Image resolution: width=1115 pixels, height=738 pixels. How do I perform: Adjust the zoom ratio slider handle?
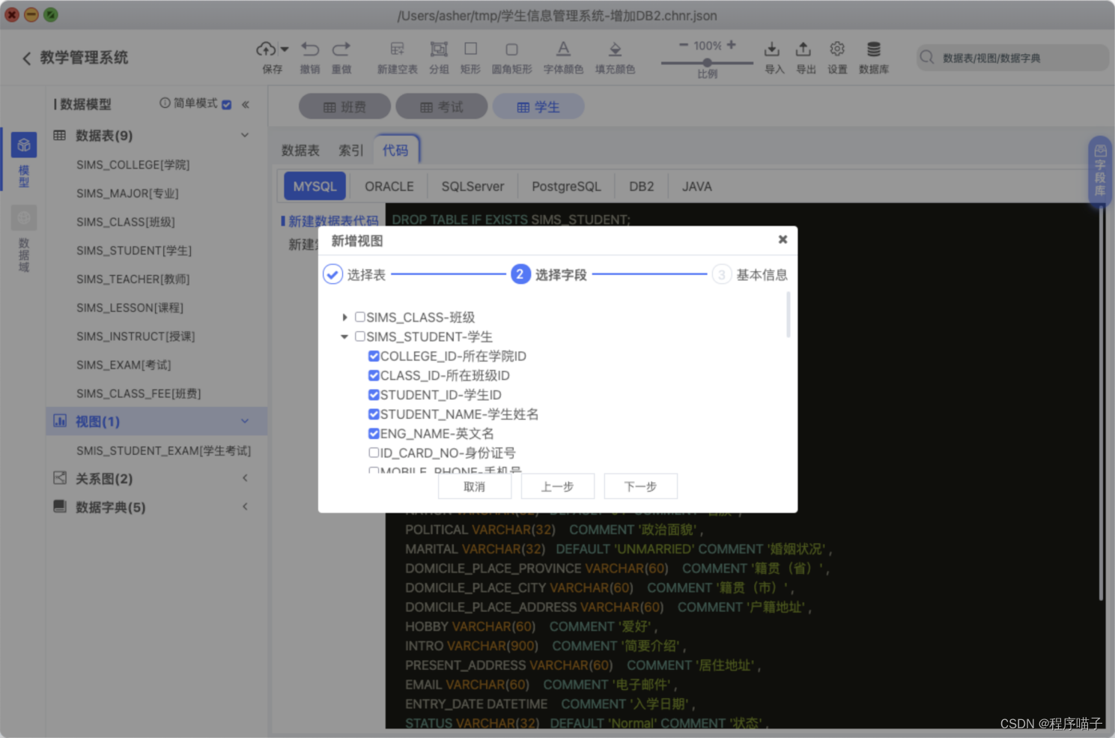[x=707, y=63]
